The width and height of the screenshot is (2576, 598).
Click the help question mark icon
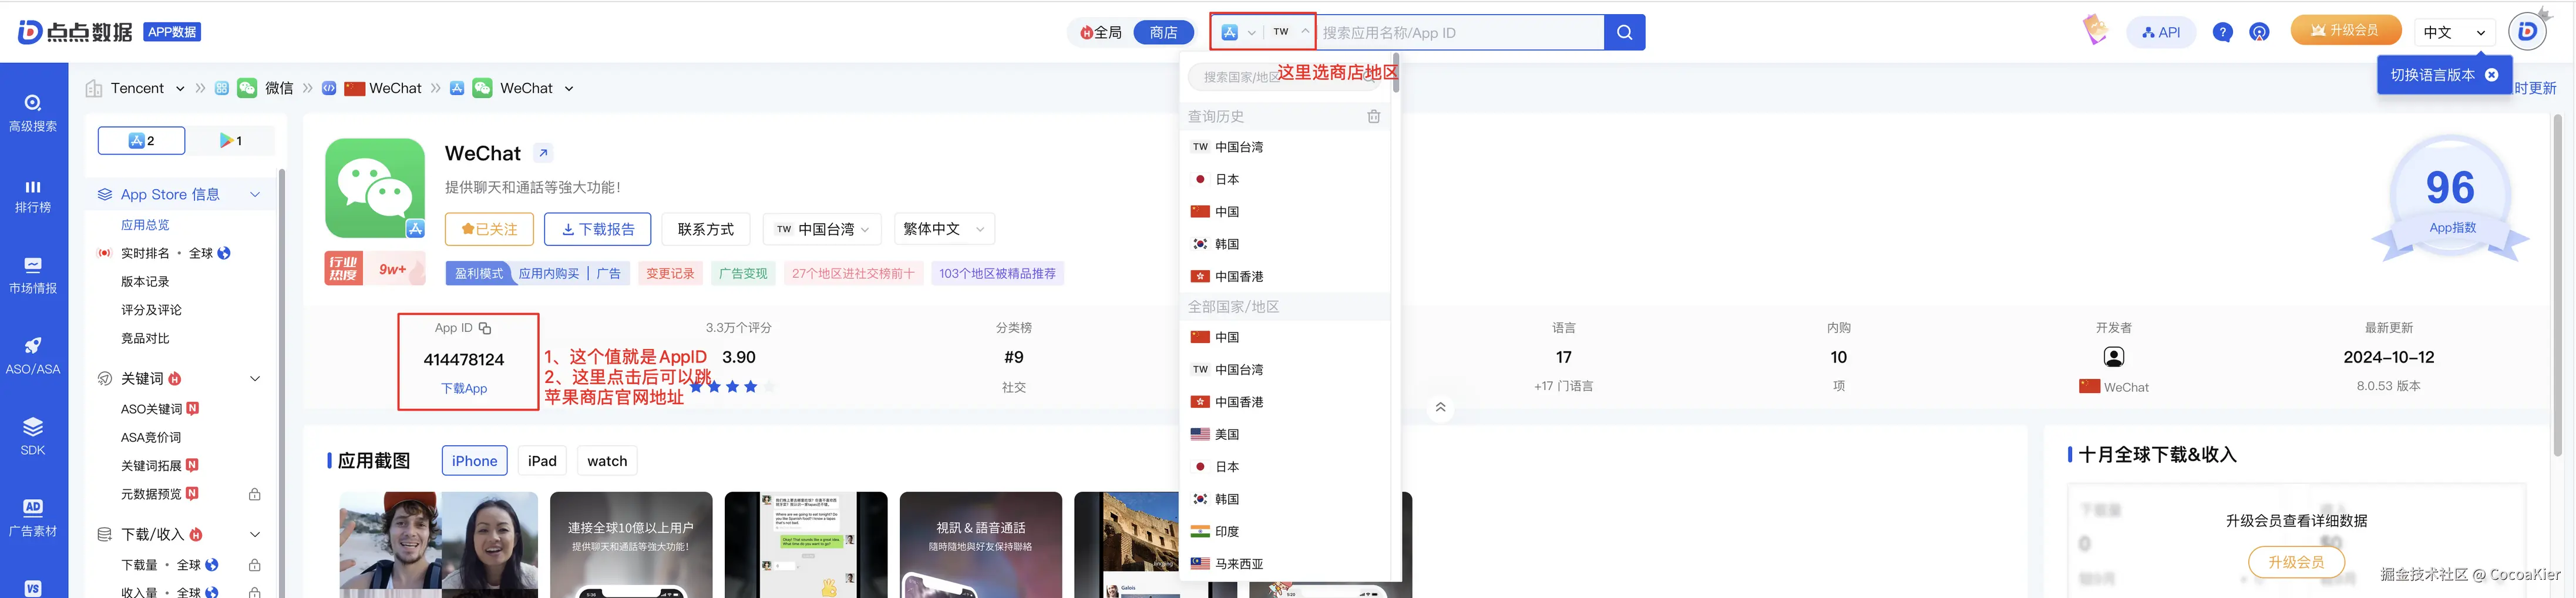point(2222,32)
